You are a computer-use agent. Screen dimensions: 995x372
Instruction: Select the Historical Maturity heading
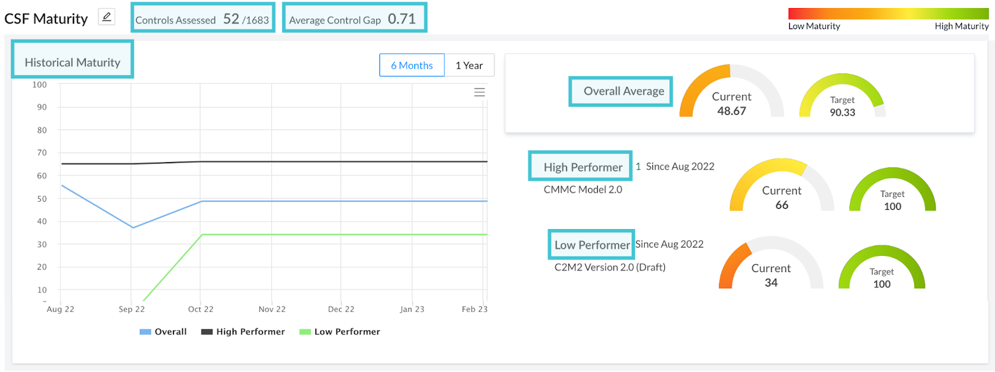pyautogui.click(x=72, y=62)
